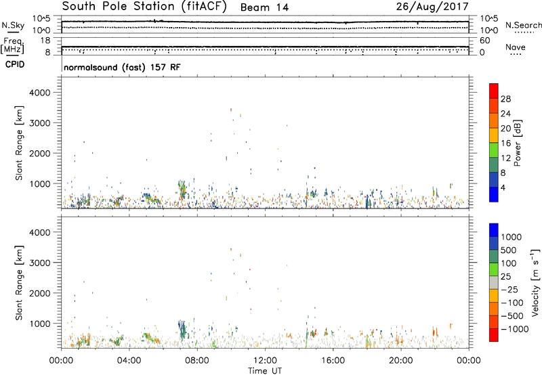Click the noise sky trace line

pos(265,22)
